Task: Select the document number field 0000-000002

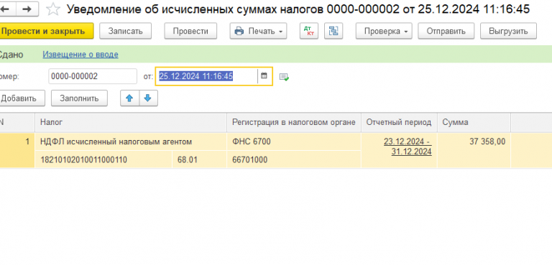Action: tap(93, 76)
